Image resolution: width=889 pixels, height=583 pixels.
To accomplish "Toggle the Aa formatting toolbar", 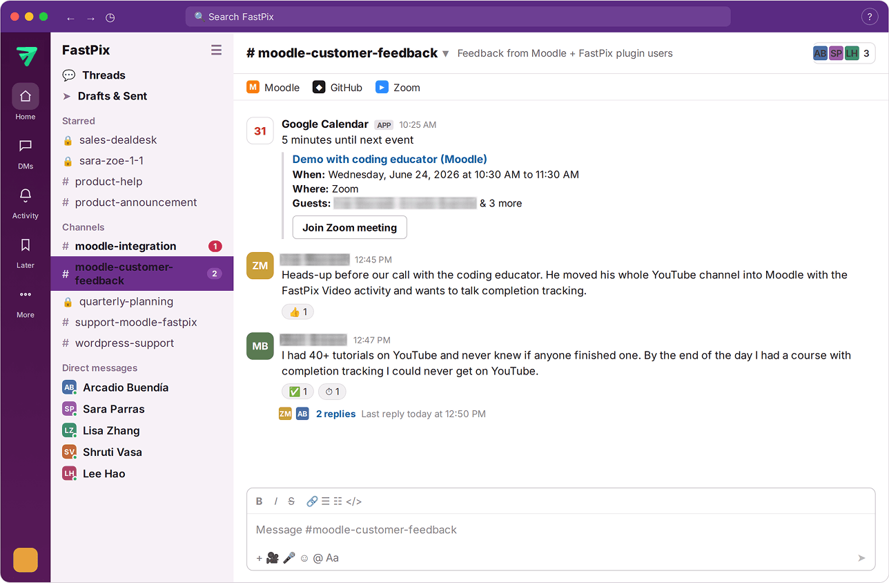I will (x=333, y=558).
